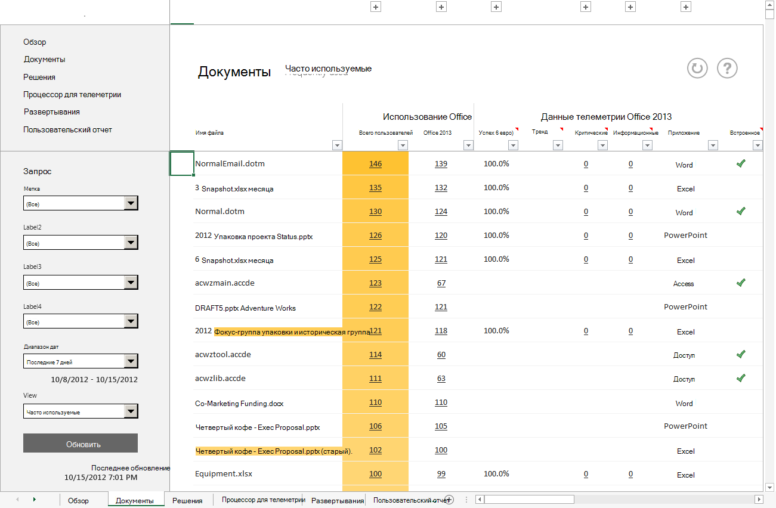
Task: Open Office 2013 count 67 link
Action: click(441, 283)
